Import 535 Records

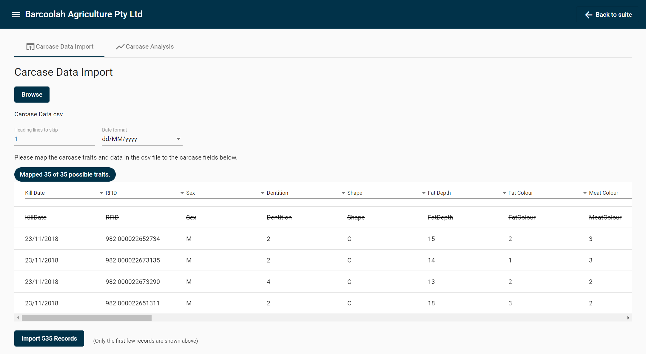[49, 338]
